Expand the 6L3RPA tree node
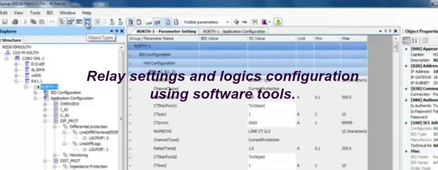Image resolution: width=438 pixels, height=170 pixels. pyautogui.click(x=16, y=70)
